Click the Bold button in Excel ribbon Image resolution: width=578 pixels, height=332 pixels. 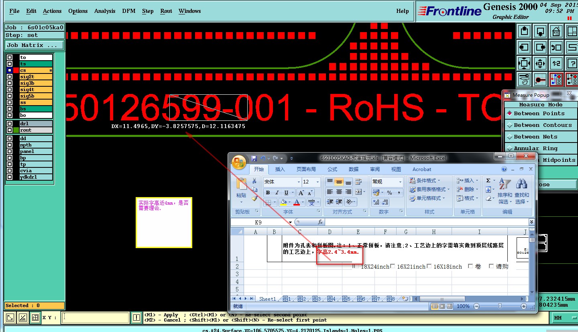(268, 193)
